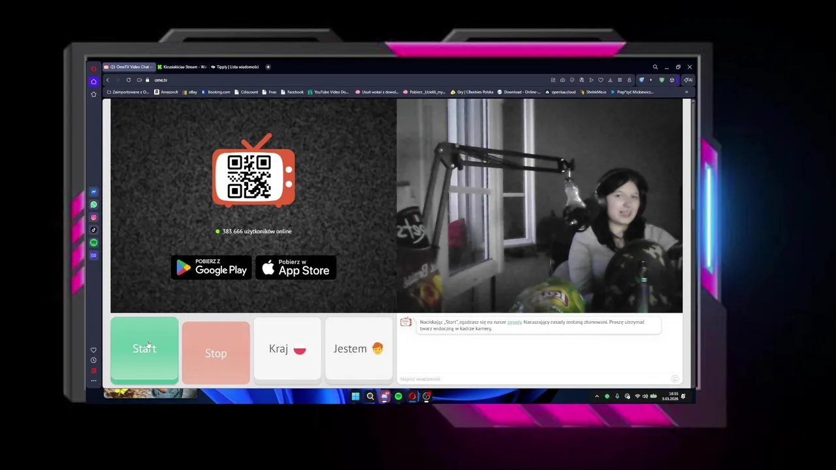Open Spotify in the Opera sidebar
The width and height of the screenshot is (836, 470).
coord(93,242)
